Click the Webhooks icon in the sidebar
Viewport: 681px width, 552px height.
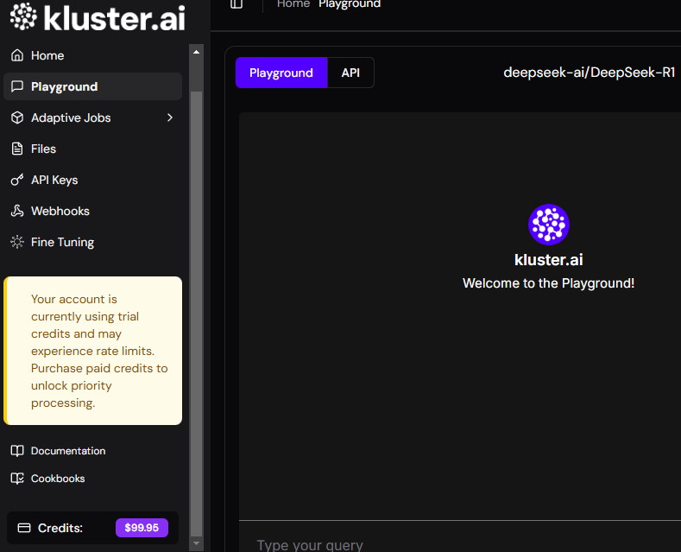[x=17, y=211]
